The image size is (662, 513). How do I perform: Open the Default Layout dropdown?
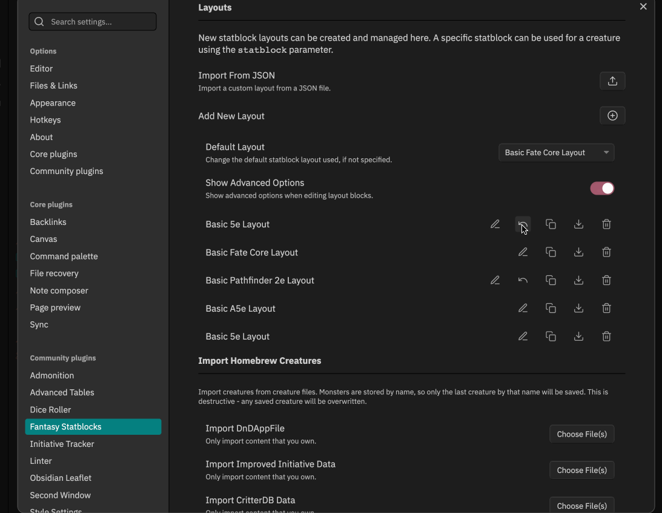(556, 152)
